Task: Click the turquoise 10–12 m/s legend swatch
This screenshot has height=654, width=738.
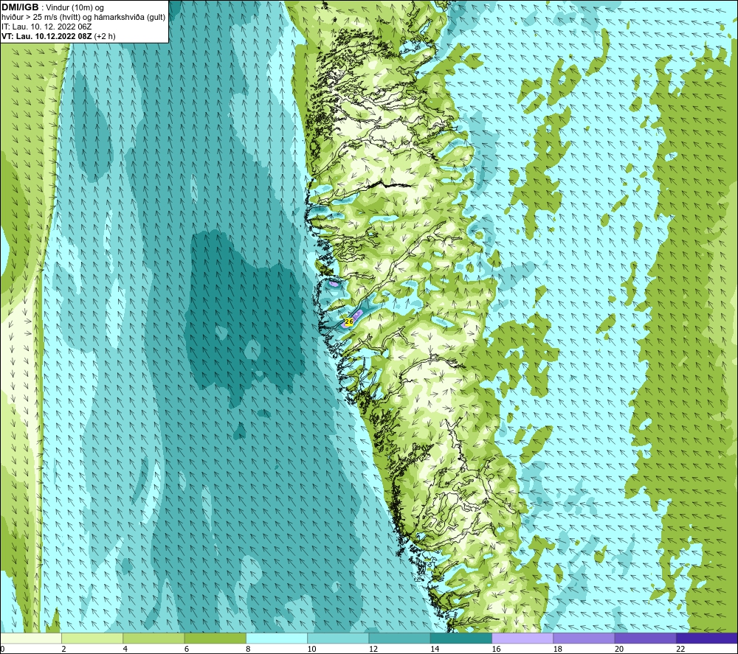Action: point(338,638)
